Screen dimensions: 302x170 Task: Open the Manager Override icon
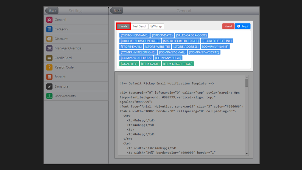[49, 48]
